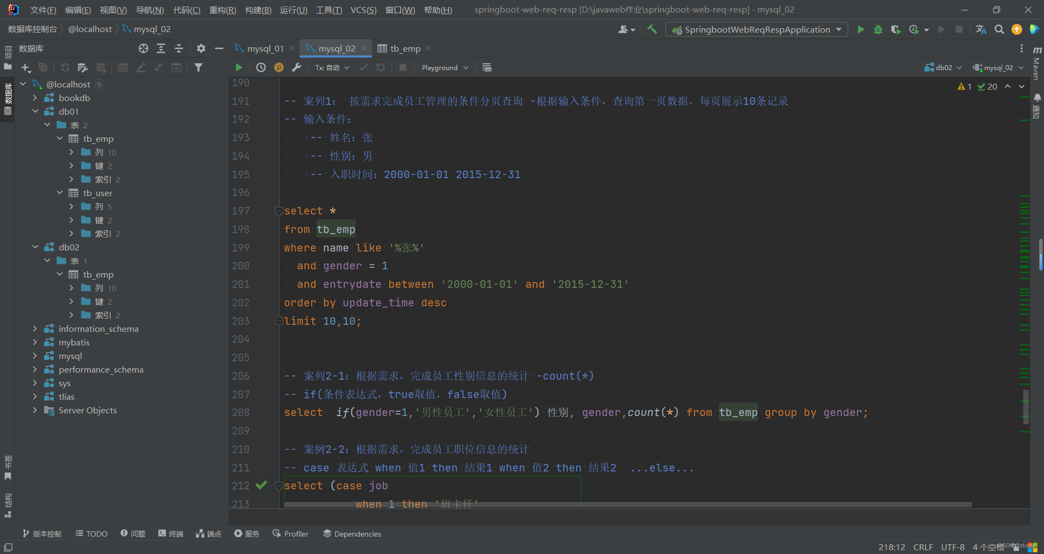Switch session with mysql_02 dropdown
This screenshot has height=554, width=1044.
(998, 67)
